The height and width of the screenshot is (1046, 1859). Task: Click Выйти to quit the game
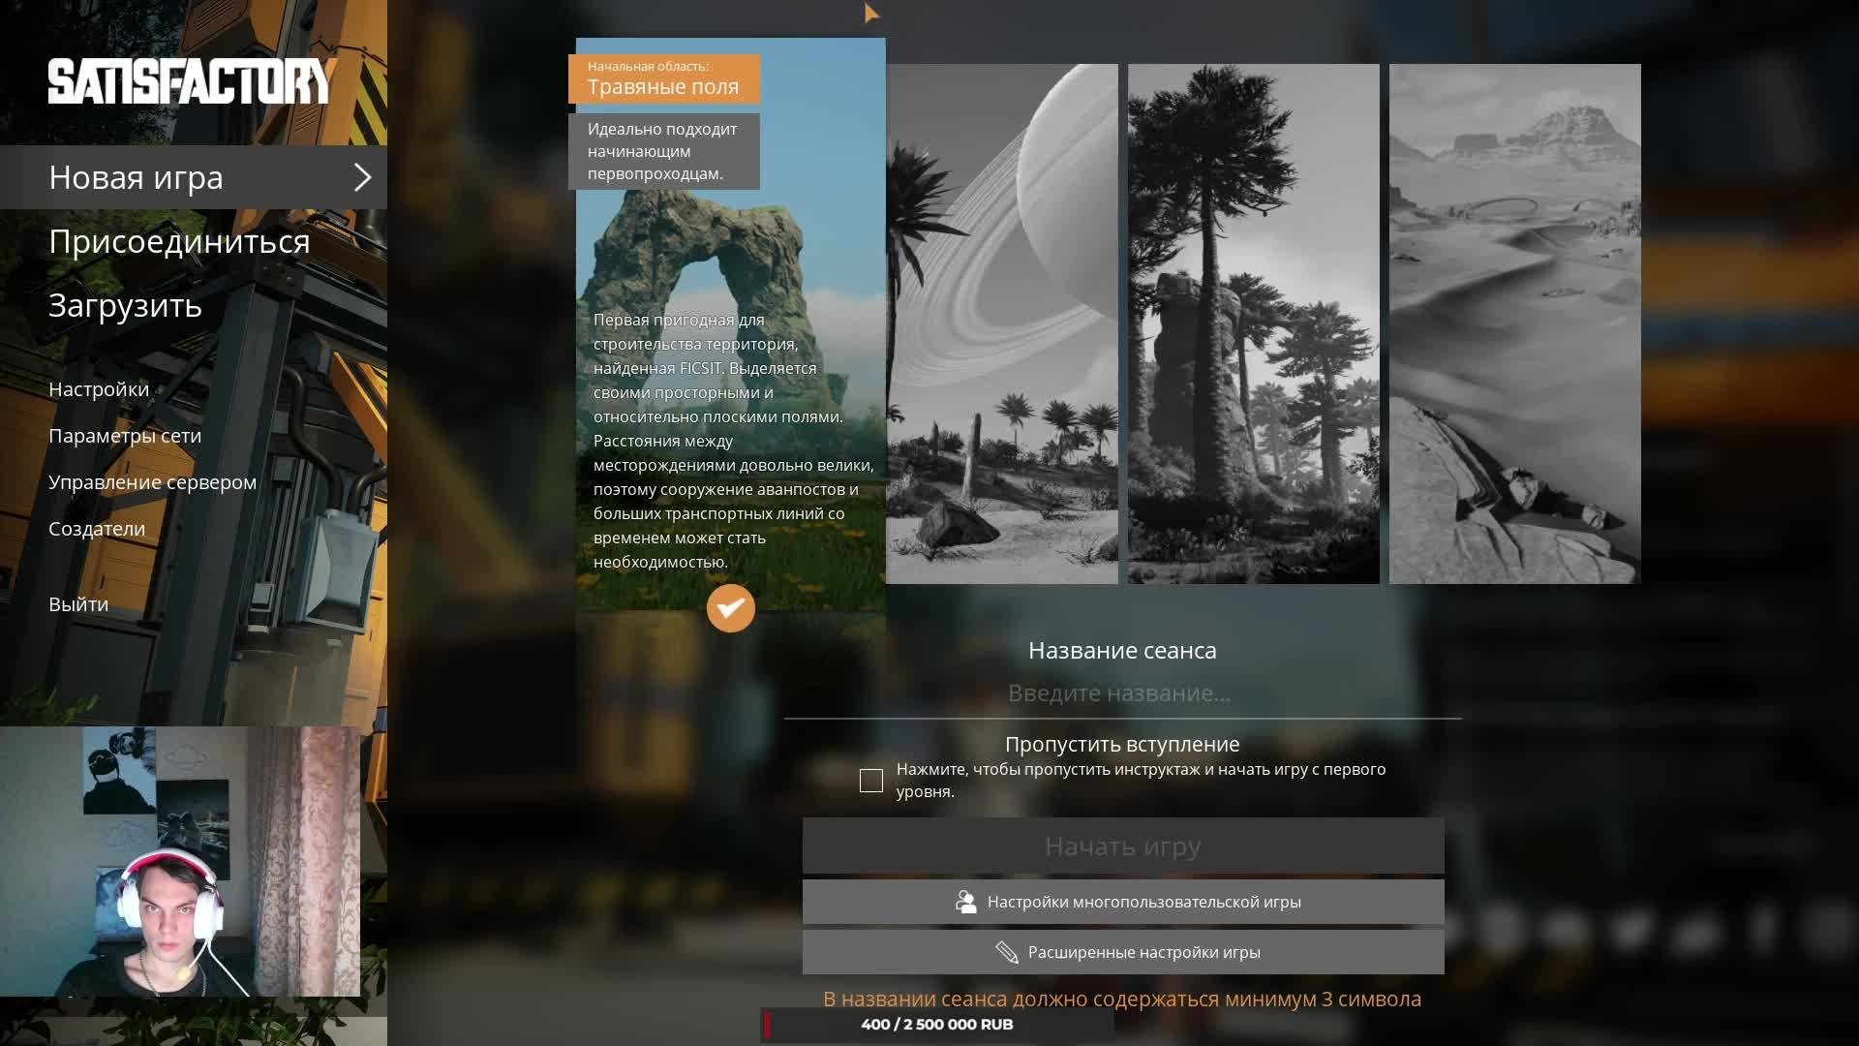pos(78,604)
